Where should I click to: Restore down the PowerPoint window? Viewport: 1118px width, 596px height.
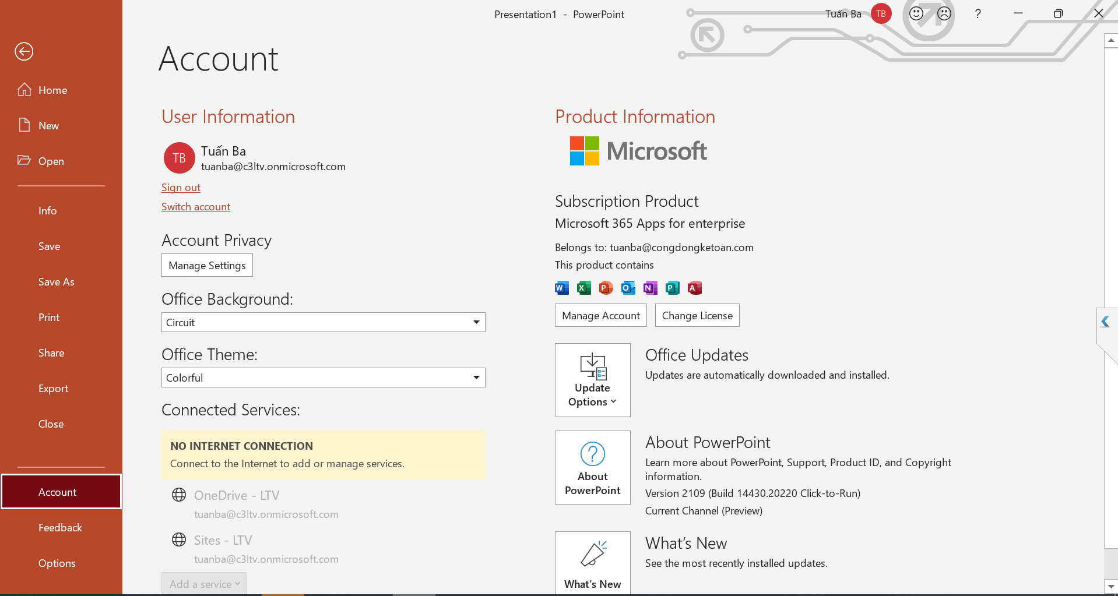(x=1058, y=13)
